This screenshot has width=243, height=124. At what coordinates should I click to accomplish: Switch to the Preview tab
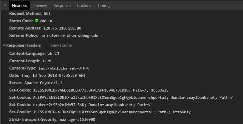click(40, 6)
